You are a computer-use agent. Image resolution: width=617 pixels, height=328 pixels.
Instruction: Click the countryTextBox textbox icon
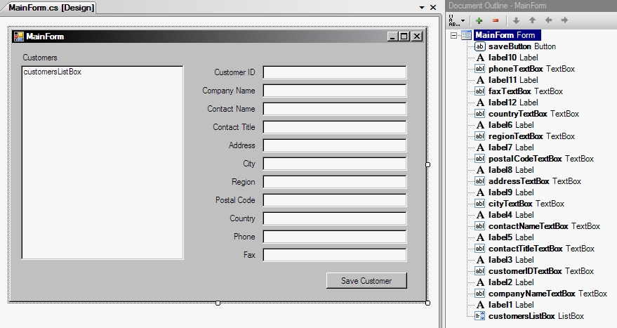click(x=479, y=114)
